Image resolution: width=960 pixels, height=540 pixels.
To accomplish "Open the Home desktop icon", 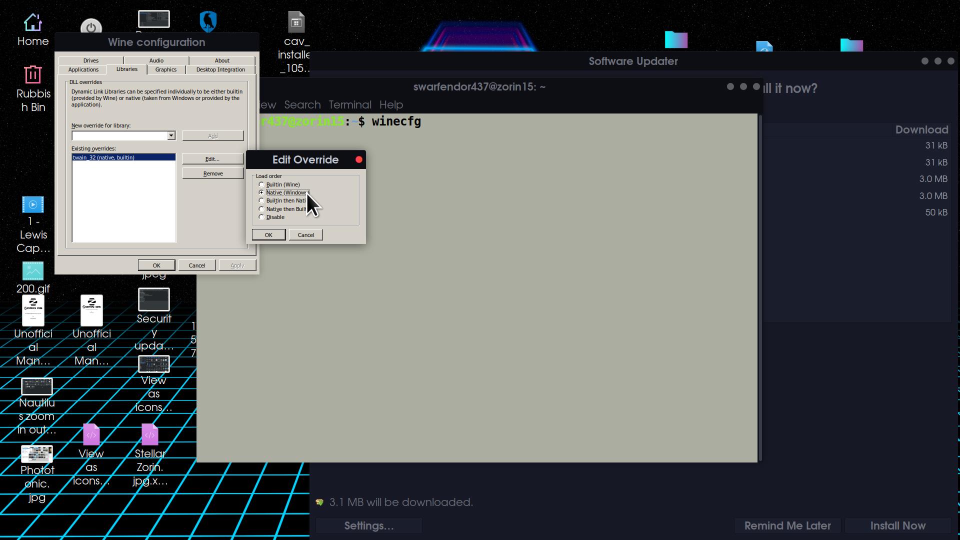I will click(33, 23).
